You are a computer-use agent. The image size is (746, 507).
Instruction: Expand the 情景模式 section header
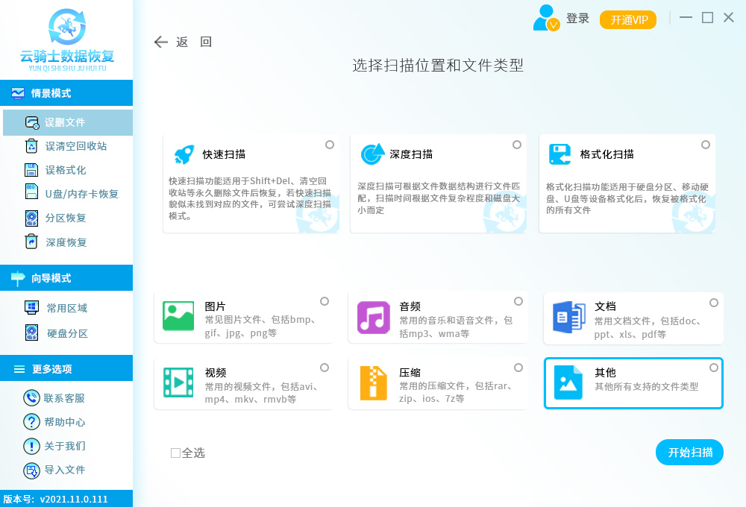click(x=46, y=92)
